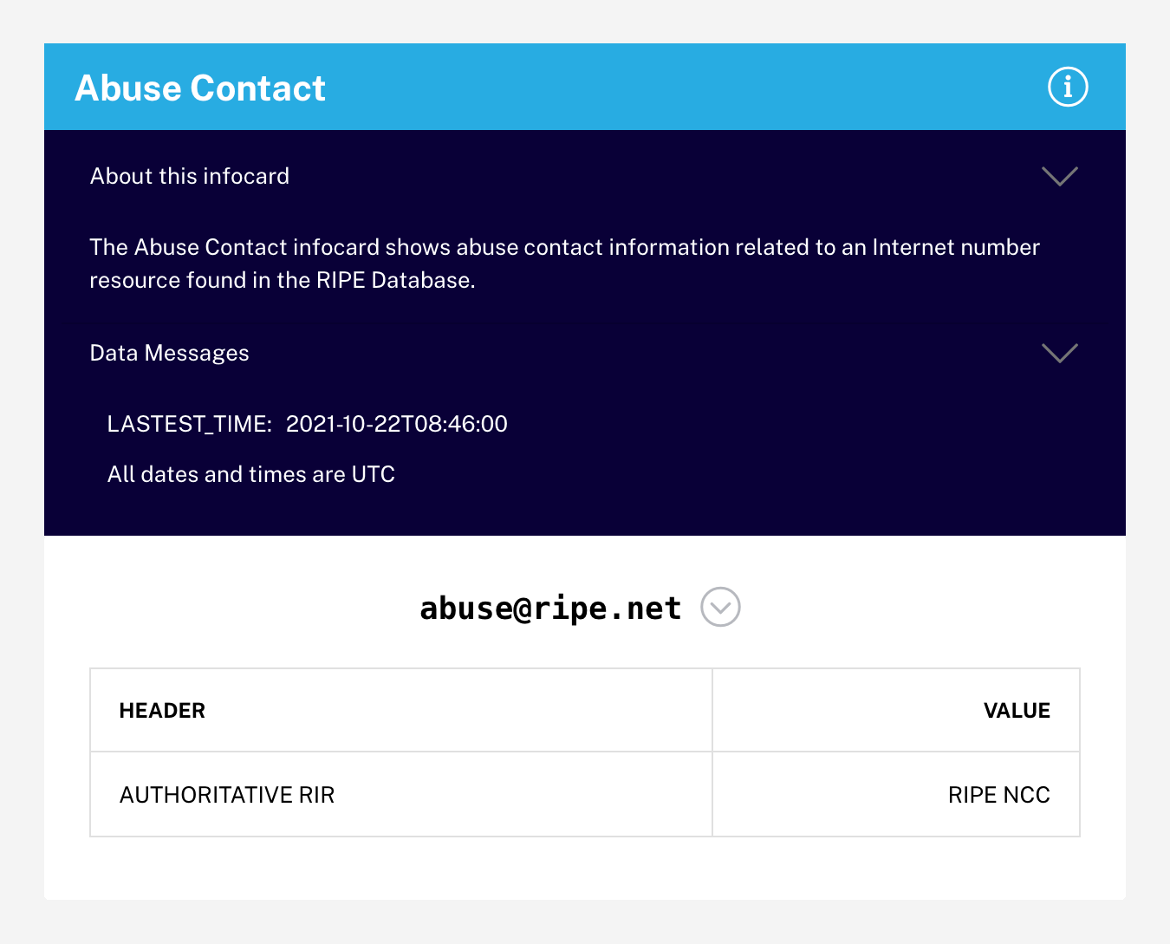Select the Data Messages label
The width and height of the screenshot is (1170, 944).
pos(170,353)
